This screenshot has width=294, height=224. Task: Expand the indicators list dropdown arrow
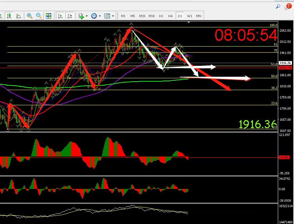(x=87, y=16)
